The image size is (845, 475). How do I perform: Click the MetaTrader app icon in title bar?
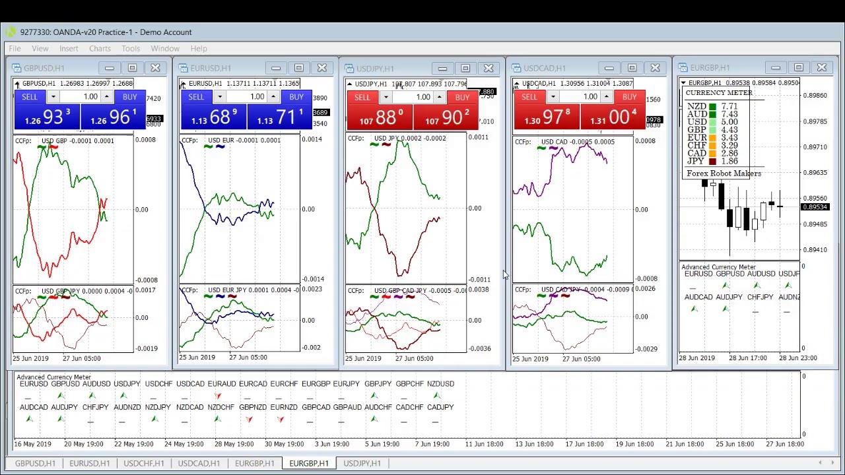[x=11, y=32]
